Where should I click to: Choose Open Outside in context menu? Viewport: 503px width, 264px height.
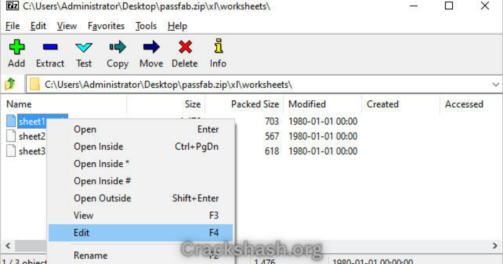pos(140,198)
